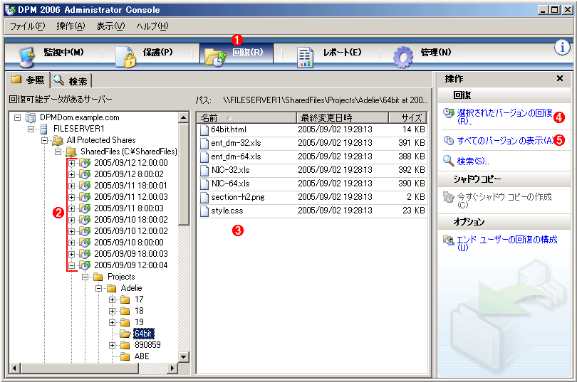Click the 2005/09/09 18:00:03 recovery point icon

85,254
